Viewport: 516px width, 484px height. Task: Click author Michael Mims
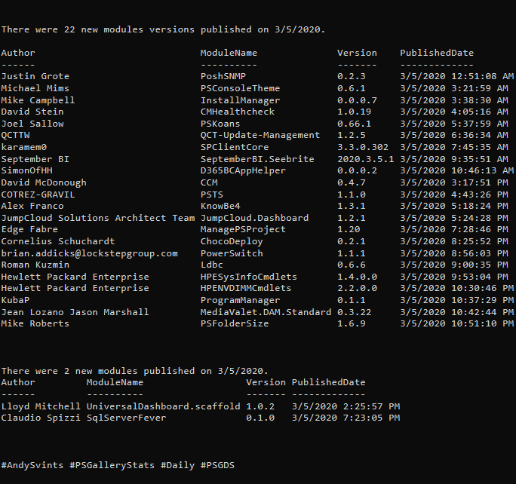(35, 88)
